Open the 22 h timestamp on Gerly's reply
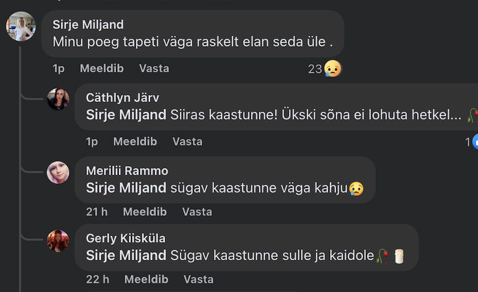This screenshot has height=292, width=478. (97, 279)
